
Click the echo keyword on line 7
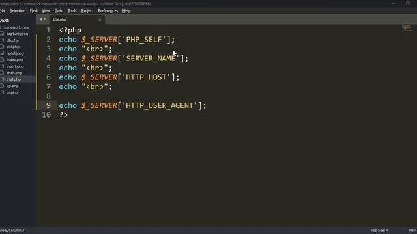[68, 86]
